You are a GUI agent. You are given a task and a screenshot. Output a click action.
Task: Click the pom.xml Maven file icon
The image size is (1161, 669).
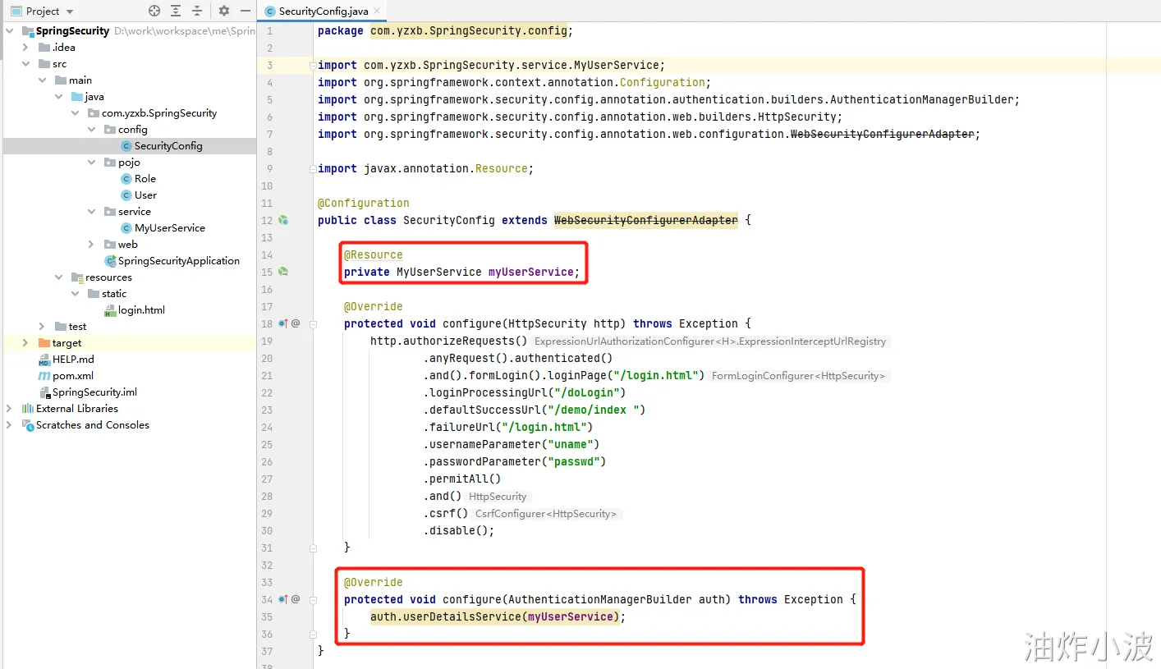[x=44, y=376]
